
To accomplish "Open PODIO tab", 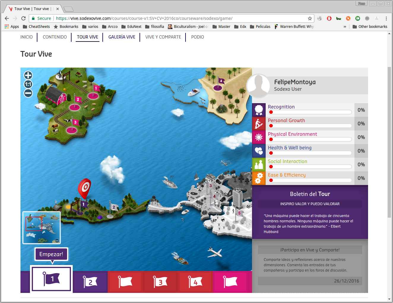I will [197, 37].
